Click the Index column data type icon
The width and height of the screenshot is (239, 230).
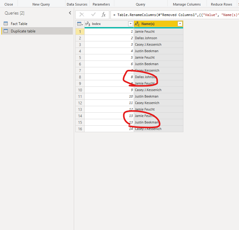point(88,24)
